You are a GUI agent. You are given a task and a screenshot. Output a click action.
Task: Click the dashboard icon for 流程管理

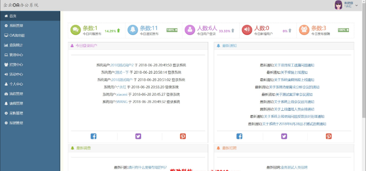point(6,94)
